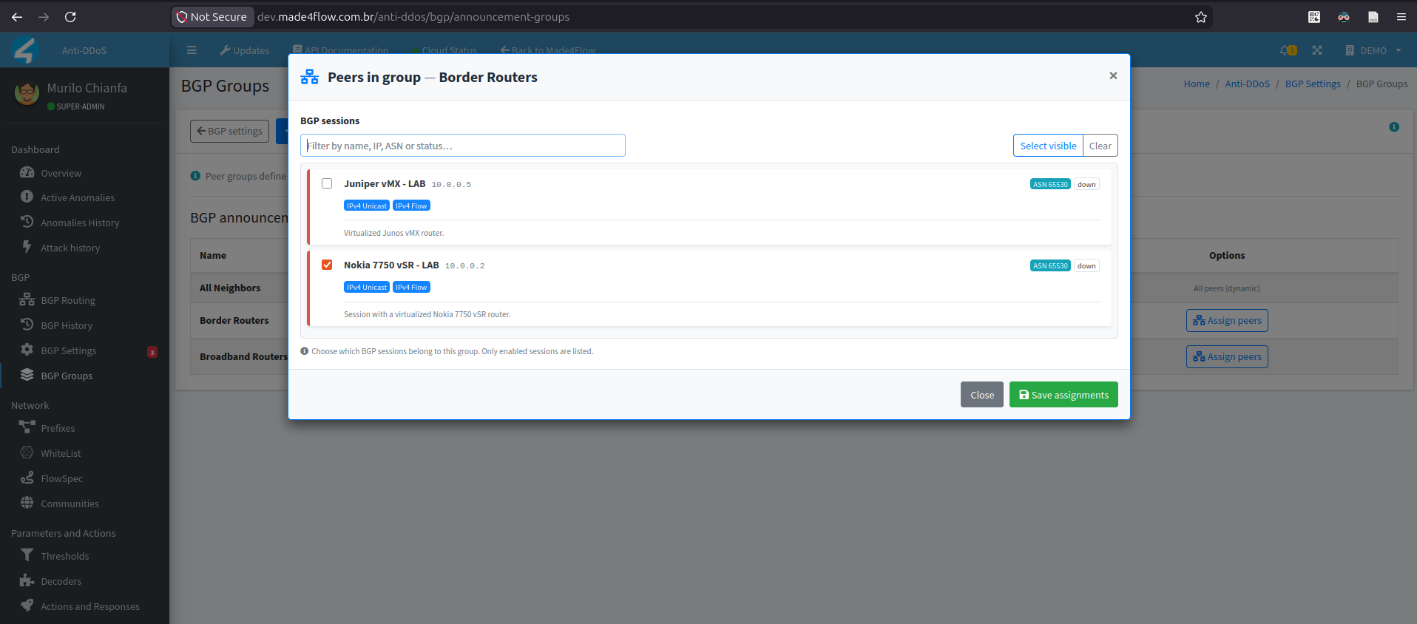Click Clear beside Select visible
The height and width of the screenshot is (624, 1417).
coord(1100,146)
